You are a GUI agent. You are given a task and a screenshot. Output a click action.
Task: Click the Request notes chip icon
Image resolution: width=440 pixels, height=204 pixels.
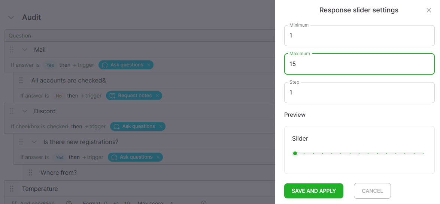click(x=112, y=96)
